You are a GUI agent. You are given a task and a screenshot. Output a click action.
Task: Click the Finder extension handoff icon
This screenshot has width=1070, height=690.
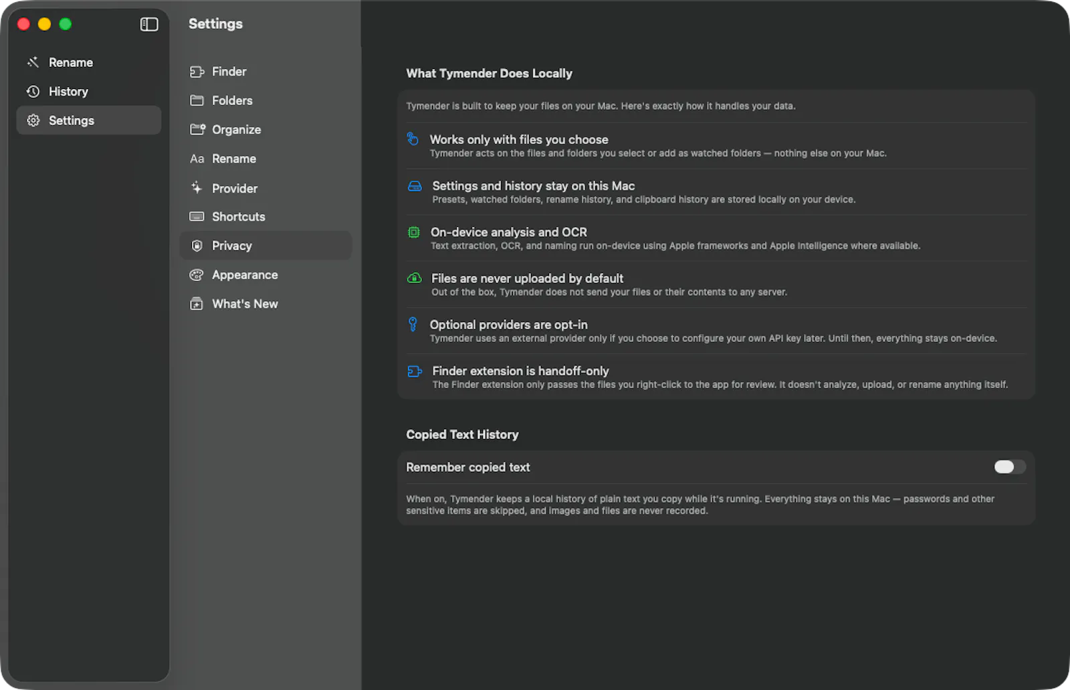coord(415,371)
